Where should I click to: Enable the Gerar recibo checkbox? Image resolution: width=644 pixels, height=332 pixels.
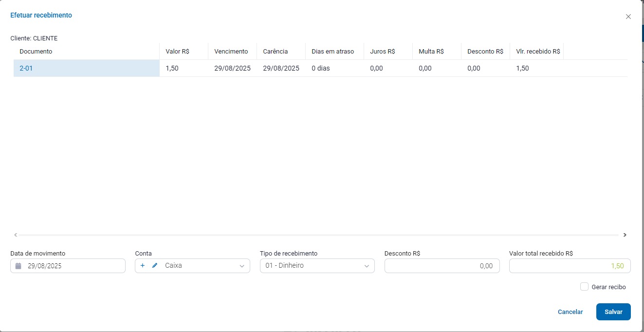pos(584,287)
